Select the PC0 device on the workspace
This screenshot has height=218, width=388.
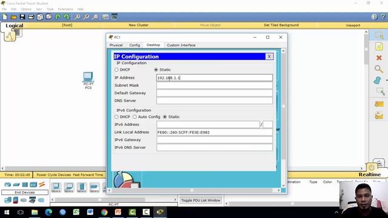88,81
